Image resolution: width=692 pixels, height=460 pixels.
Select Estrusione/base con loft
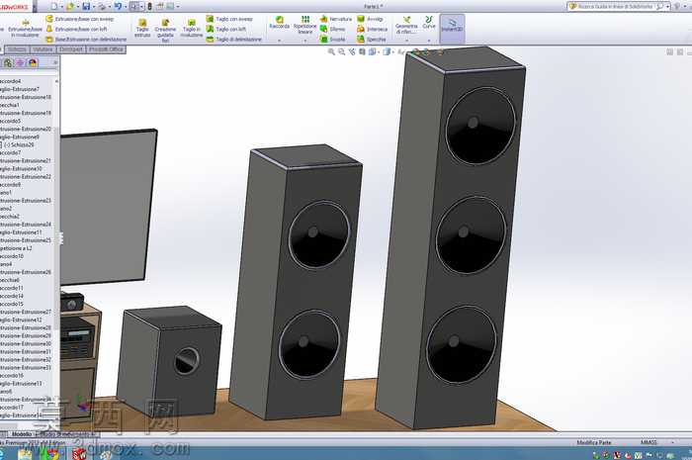click(x=76, y=29)
